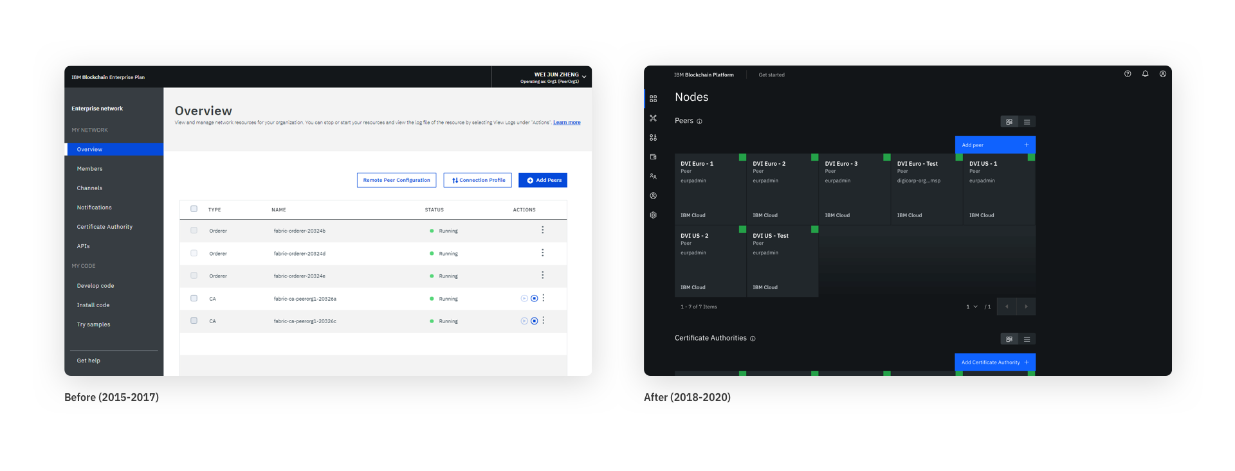Open actions menu for fabric-orderer-20324b
The image size is (1235, 471).
(542, 230)
